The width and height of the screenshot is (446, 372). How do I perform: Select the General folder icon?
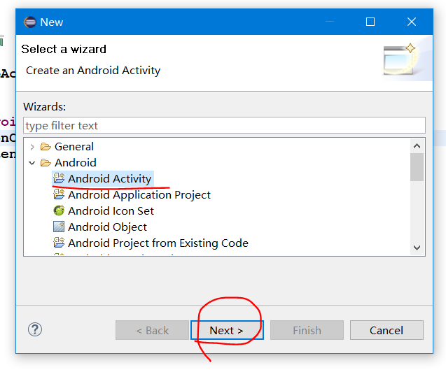tap(46, 147)
